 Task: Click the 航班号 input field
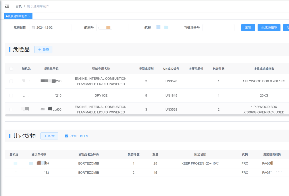[x=112, y=28]
